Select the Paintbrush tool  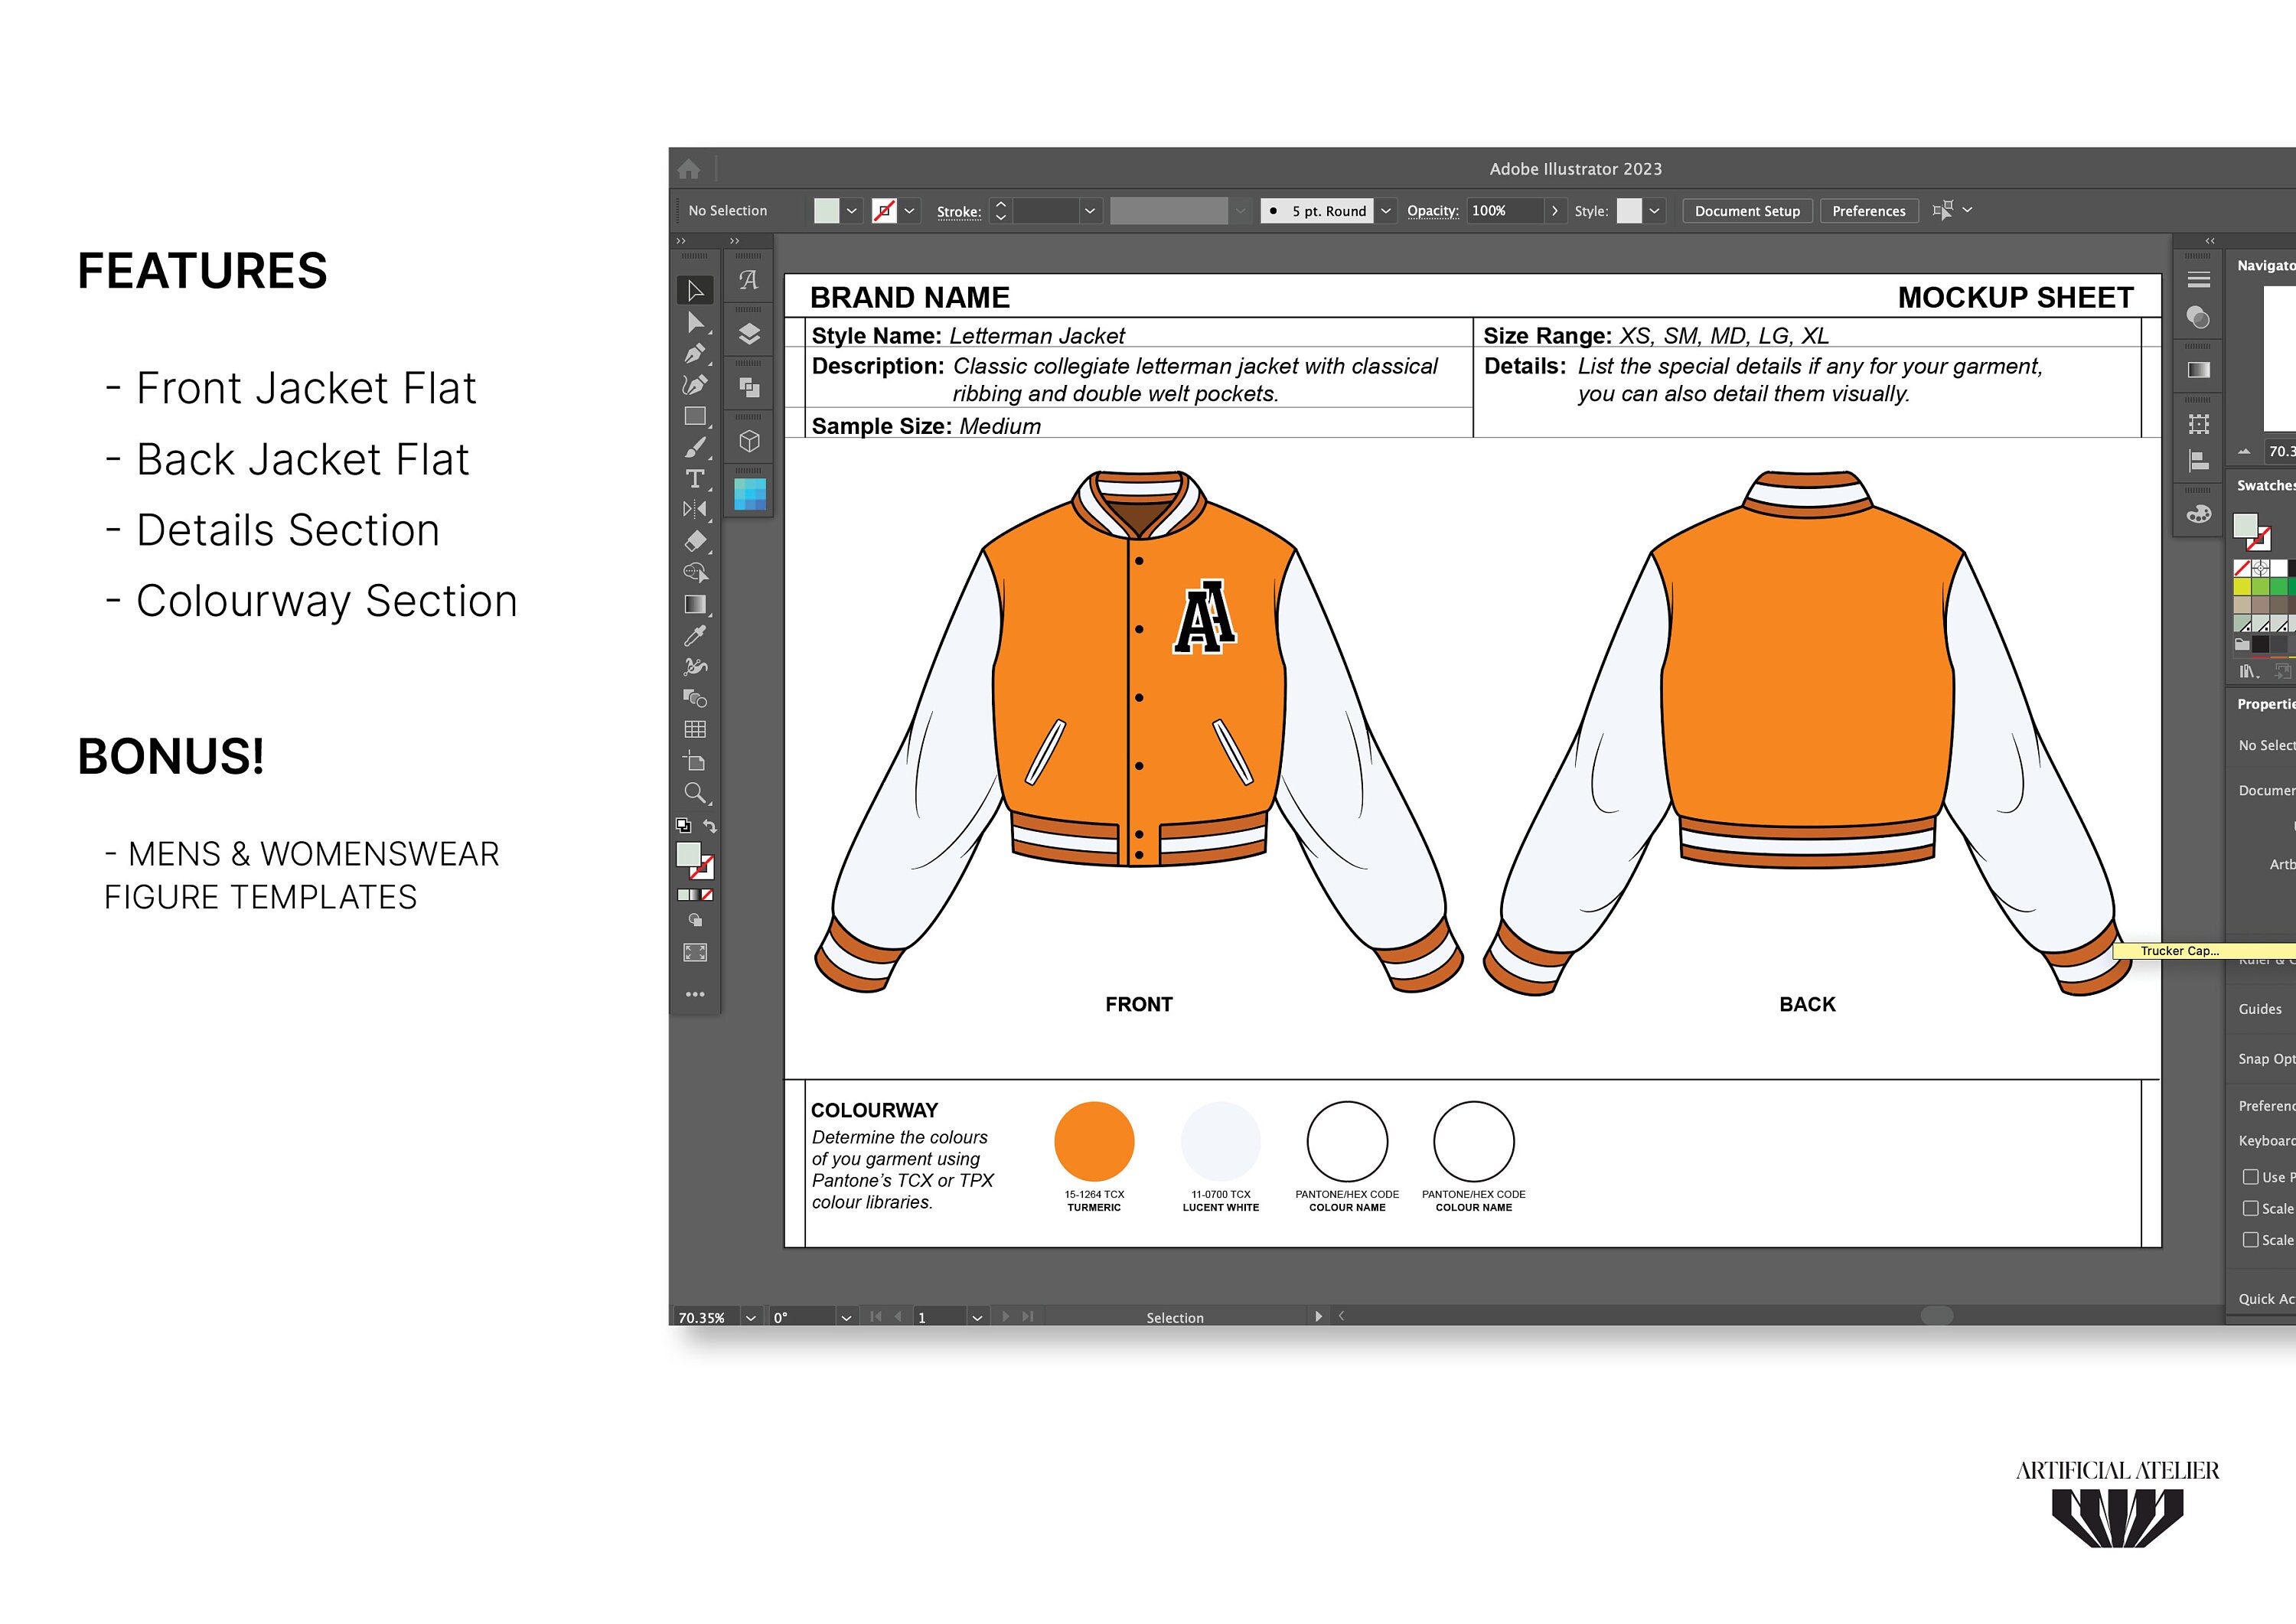695,448
